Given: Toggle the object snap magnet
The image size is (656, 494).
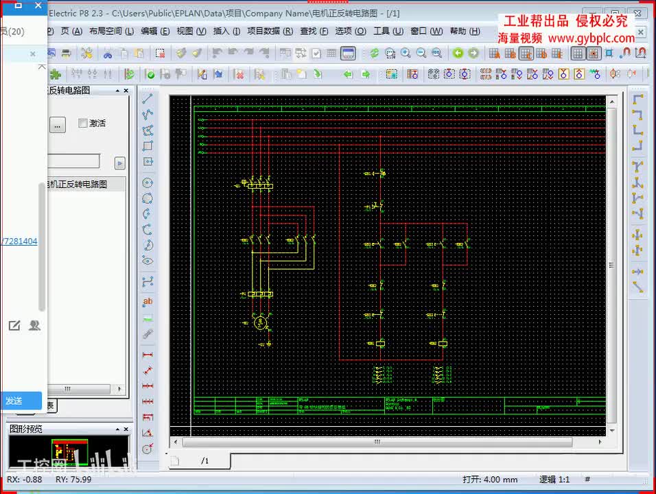Looking at the screenshot, I should click(x=624, y=53).
